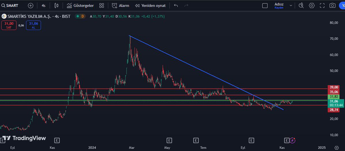Click the green 31,82 price label
Viewport: 345px width, 151px height.
[334, 97]
